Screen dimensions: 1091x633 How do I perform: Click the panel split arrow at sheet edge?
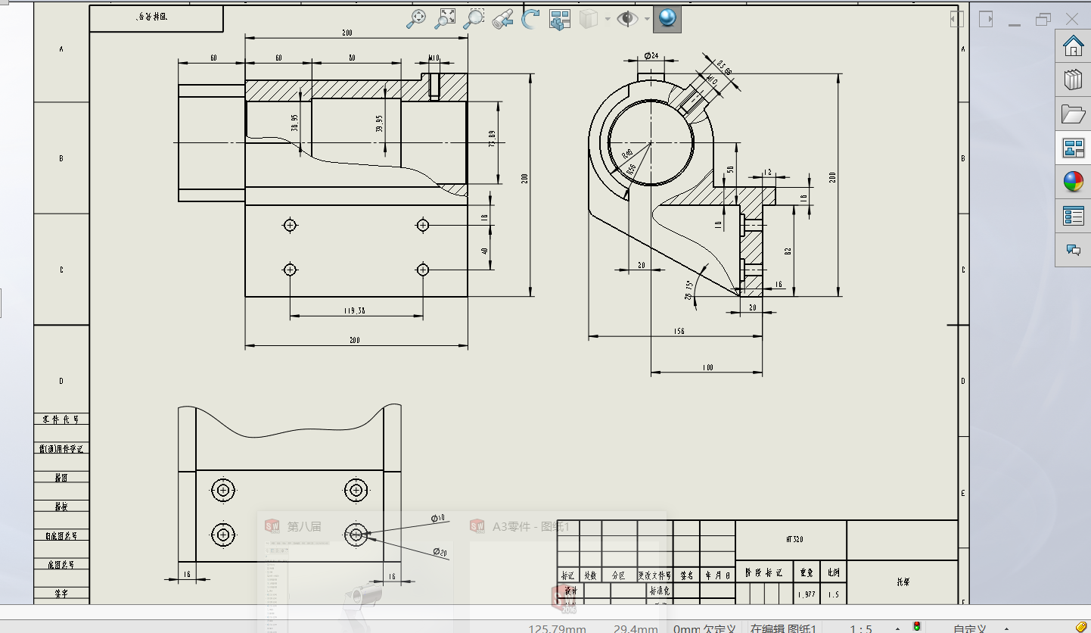957,19
